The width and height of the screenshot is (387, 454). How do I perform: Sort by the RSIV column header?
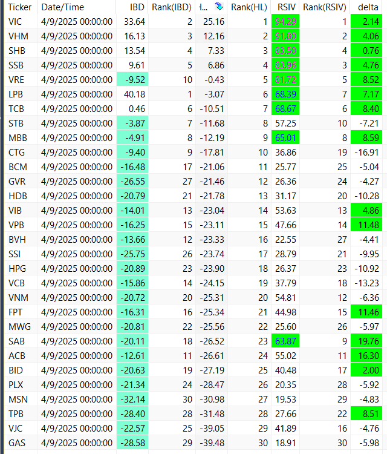287,7
